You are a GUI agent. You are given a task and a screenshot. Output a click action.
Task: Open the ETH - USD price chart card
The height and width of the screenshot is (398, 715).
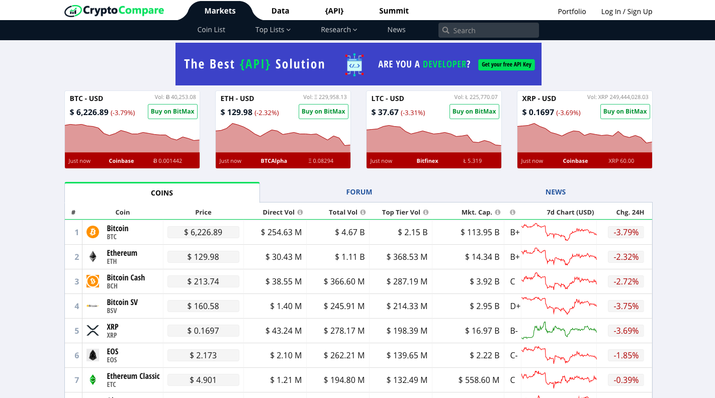click(x=283, y=130)
